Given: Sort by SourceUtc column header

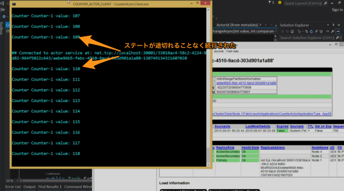Looking at the screenshot, I should click(222, 126).
